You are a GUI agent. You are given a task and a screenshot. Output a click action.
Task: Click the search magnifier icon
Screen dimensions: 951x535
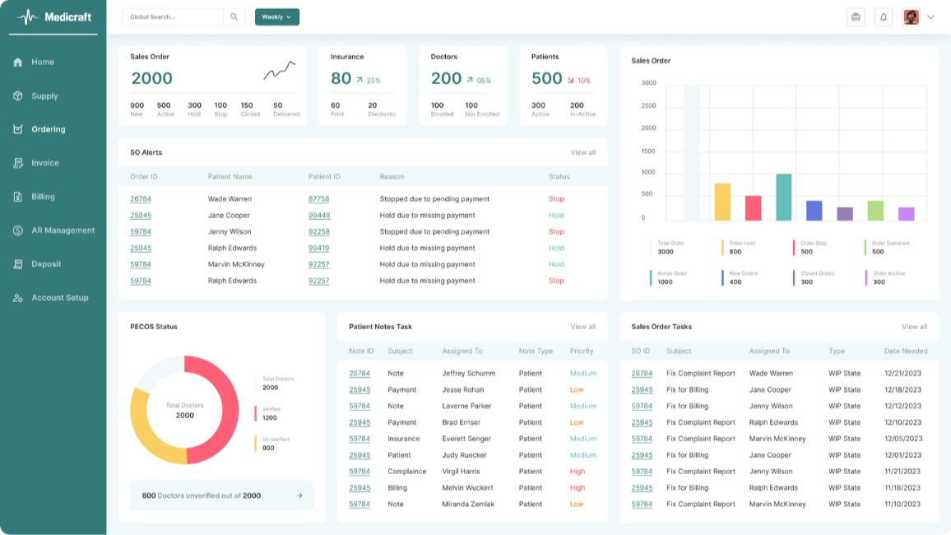point(234,16)
